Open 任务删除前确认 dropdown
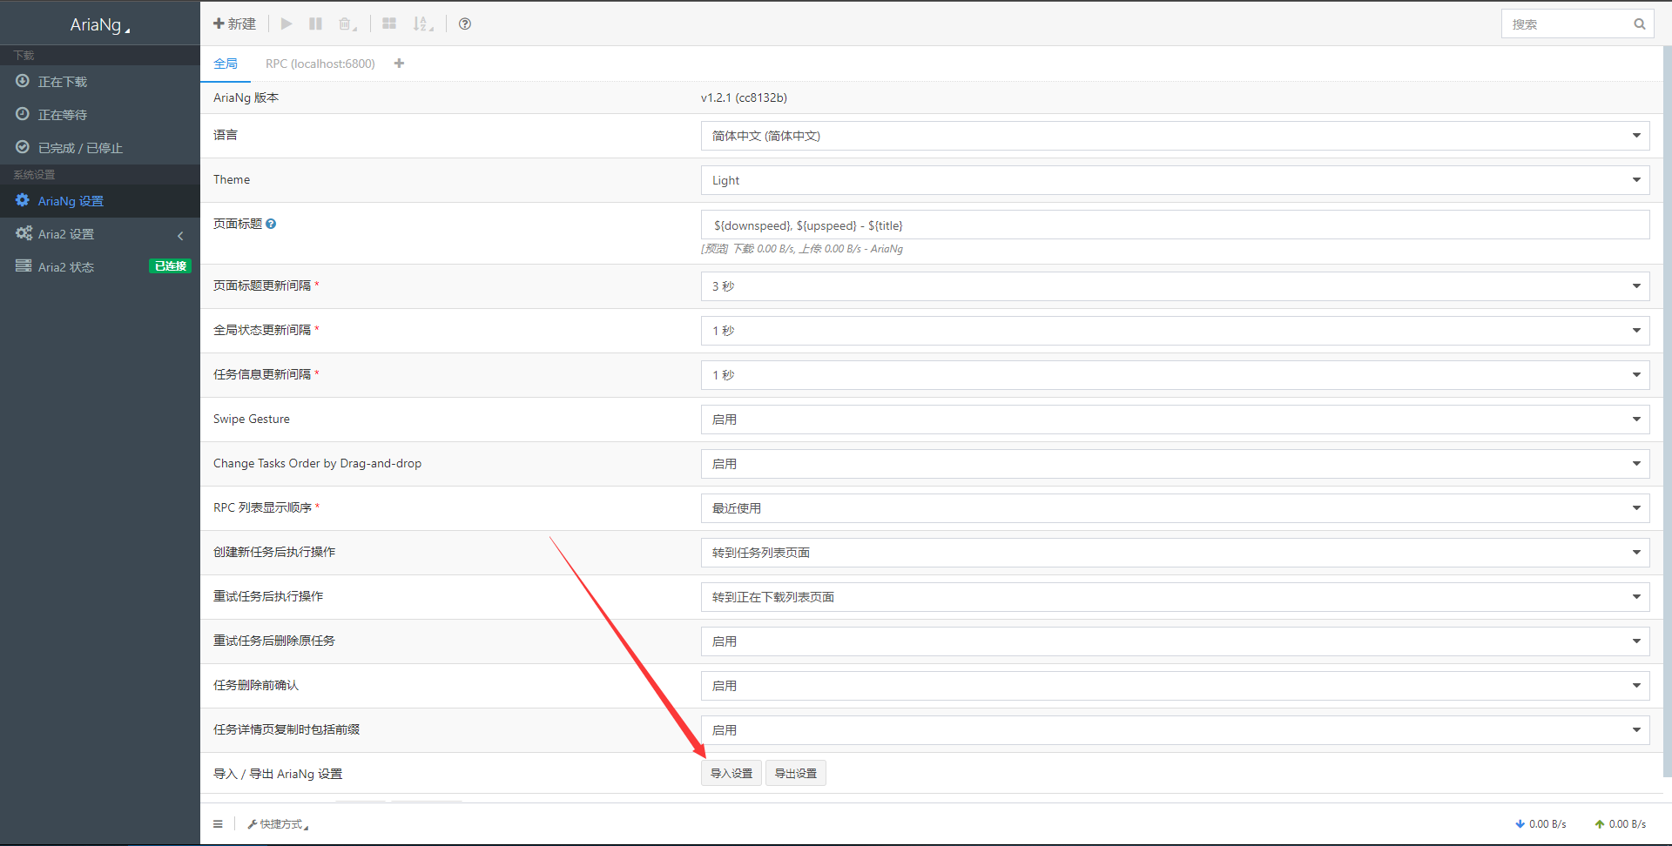The width and height of the screenshot is (1672, 846). (x=1175, y=686)
